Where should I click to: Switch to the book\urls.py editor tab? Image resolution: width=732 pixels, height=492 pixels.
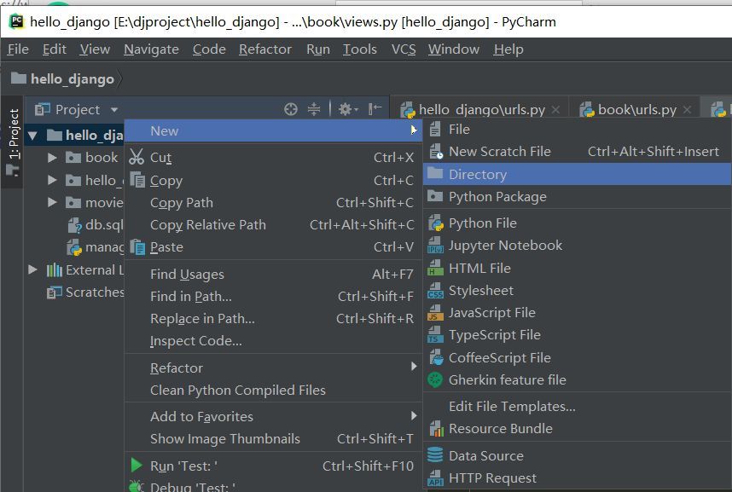636,110
